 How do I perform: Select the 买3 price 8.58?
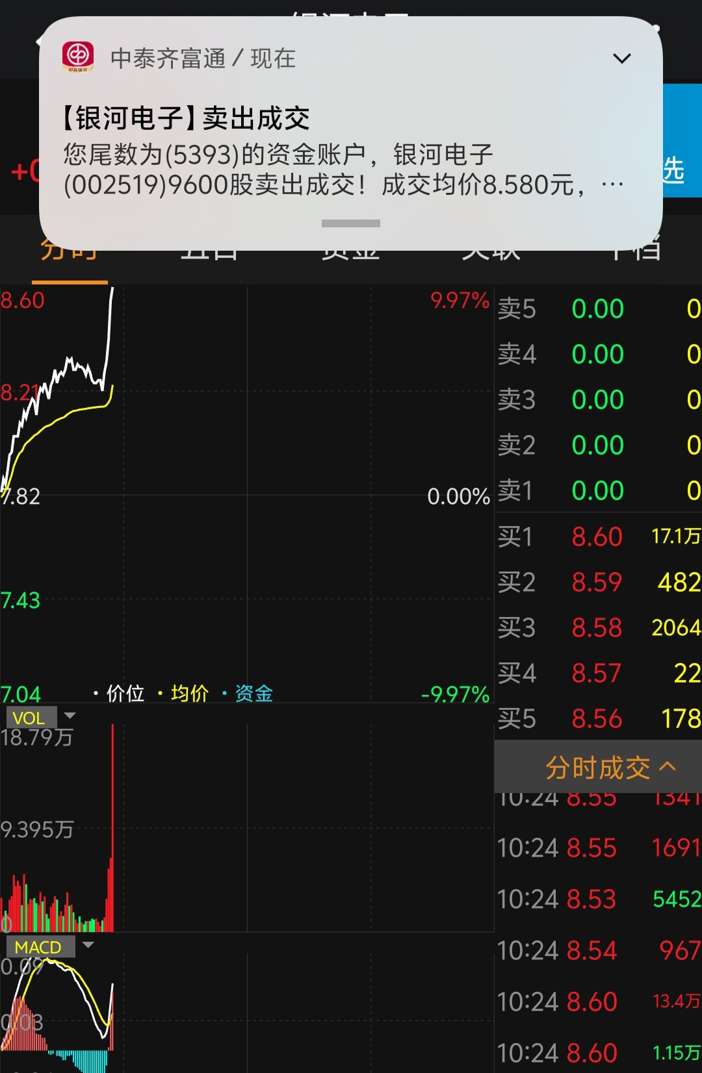tap(597, 627)
